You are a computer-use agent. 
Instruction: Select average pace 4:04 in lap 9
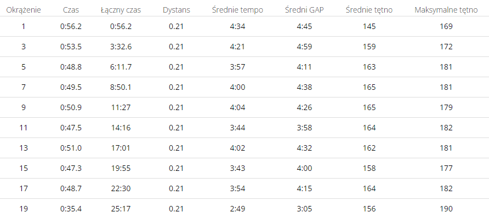click(237, 107)
